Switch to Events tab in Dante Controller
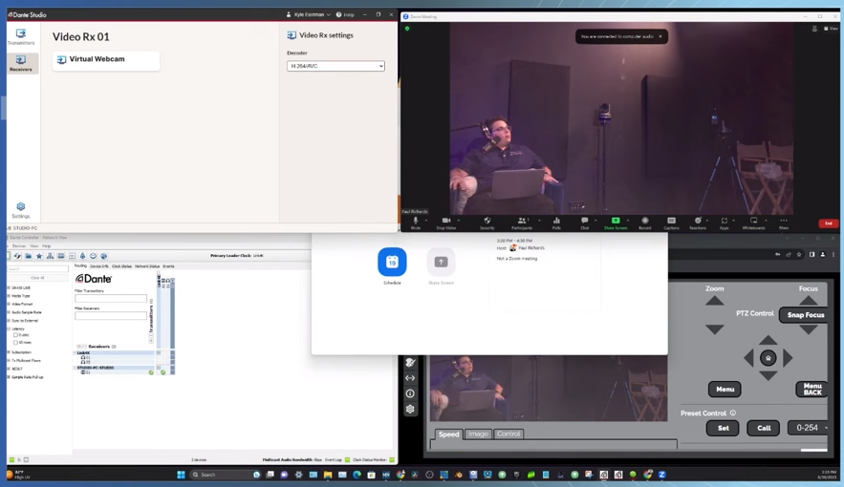This screenshot has height=487, width=844. (168, 266)
